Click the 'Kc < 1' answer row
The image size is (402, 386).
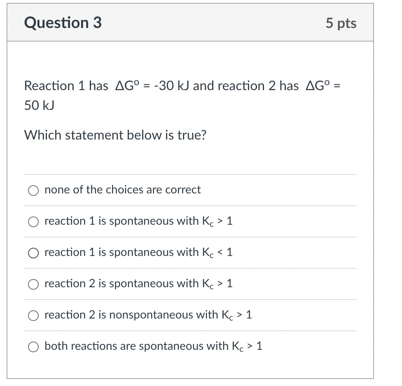pos(138,253)
